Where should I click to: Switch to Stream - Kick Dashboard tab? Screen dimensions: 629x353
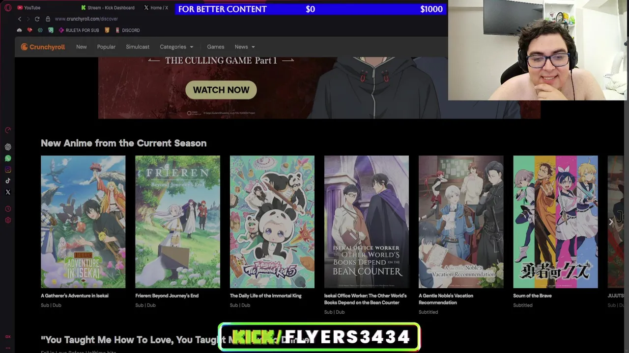tap(108, 8)
